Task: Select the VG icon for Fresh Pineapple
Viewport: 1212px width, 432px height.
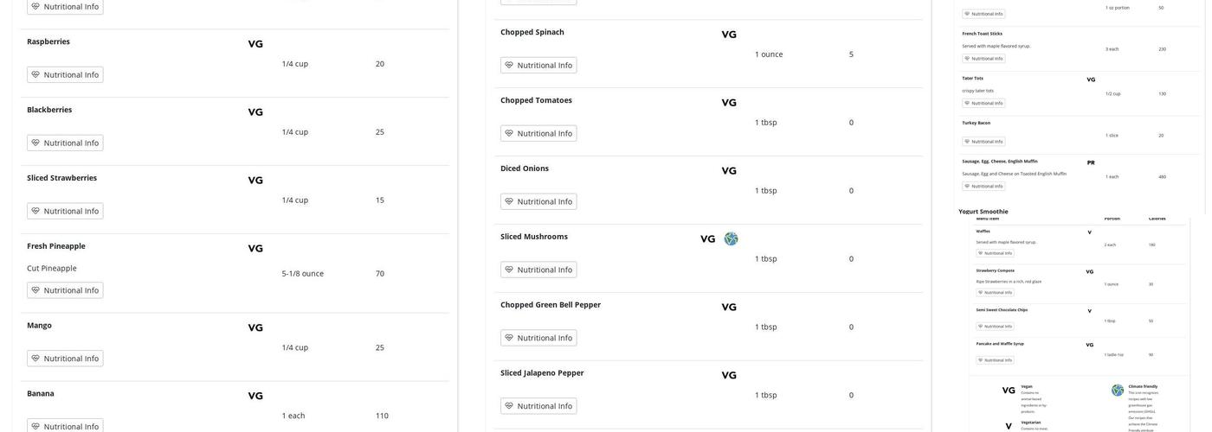Action: 255,249
